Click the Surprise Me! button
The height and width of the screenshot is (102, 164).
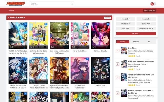pyautogui.click(x=150, y=10)
